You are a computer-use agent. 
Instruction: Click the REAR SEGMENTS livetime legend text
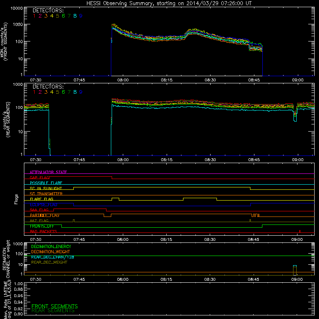pos(53,311)
